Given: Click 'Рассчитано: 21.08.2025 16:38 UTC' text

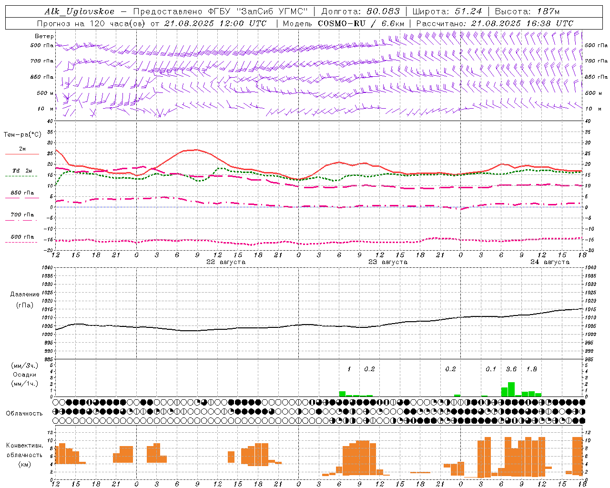Looking at the screenshot, I should click(495, 23).
